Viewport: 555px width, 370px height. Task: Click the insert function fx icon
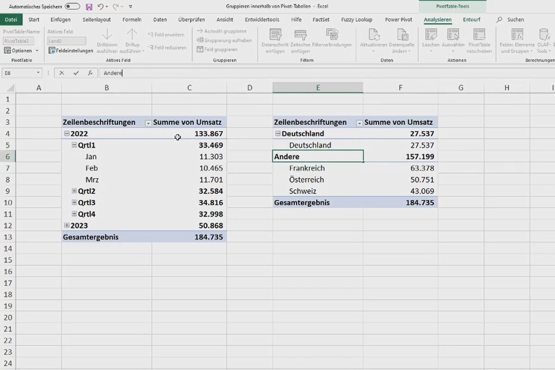tap(90, 73)
